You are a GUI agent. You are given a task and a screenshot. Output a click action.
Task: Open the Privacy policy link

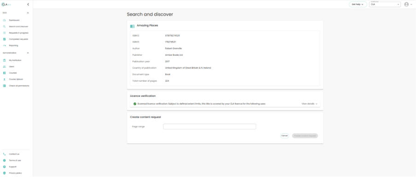(15, 173)
